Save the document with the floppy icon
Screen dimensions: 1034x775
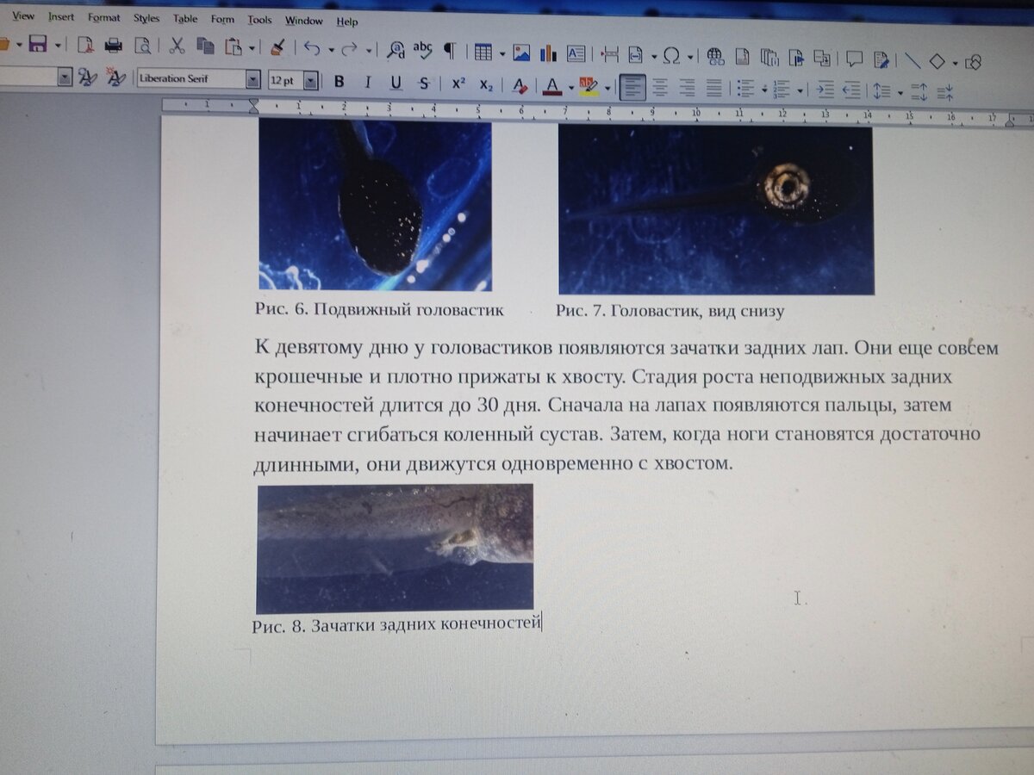[x=37, y=45]
